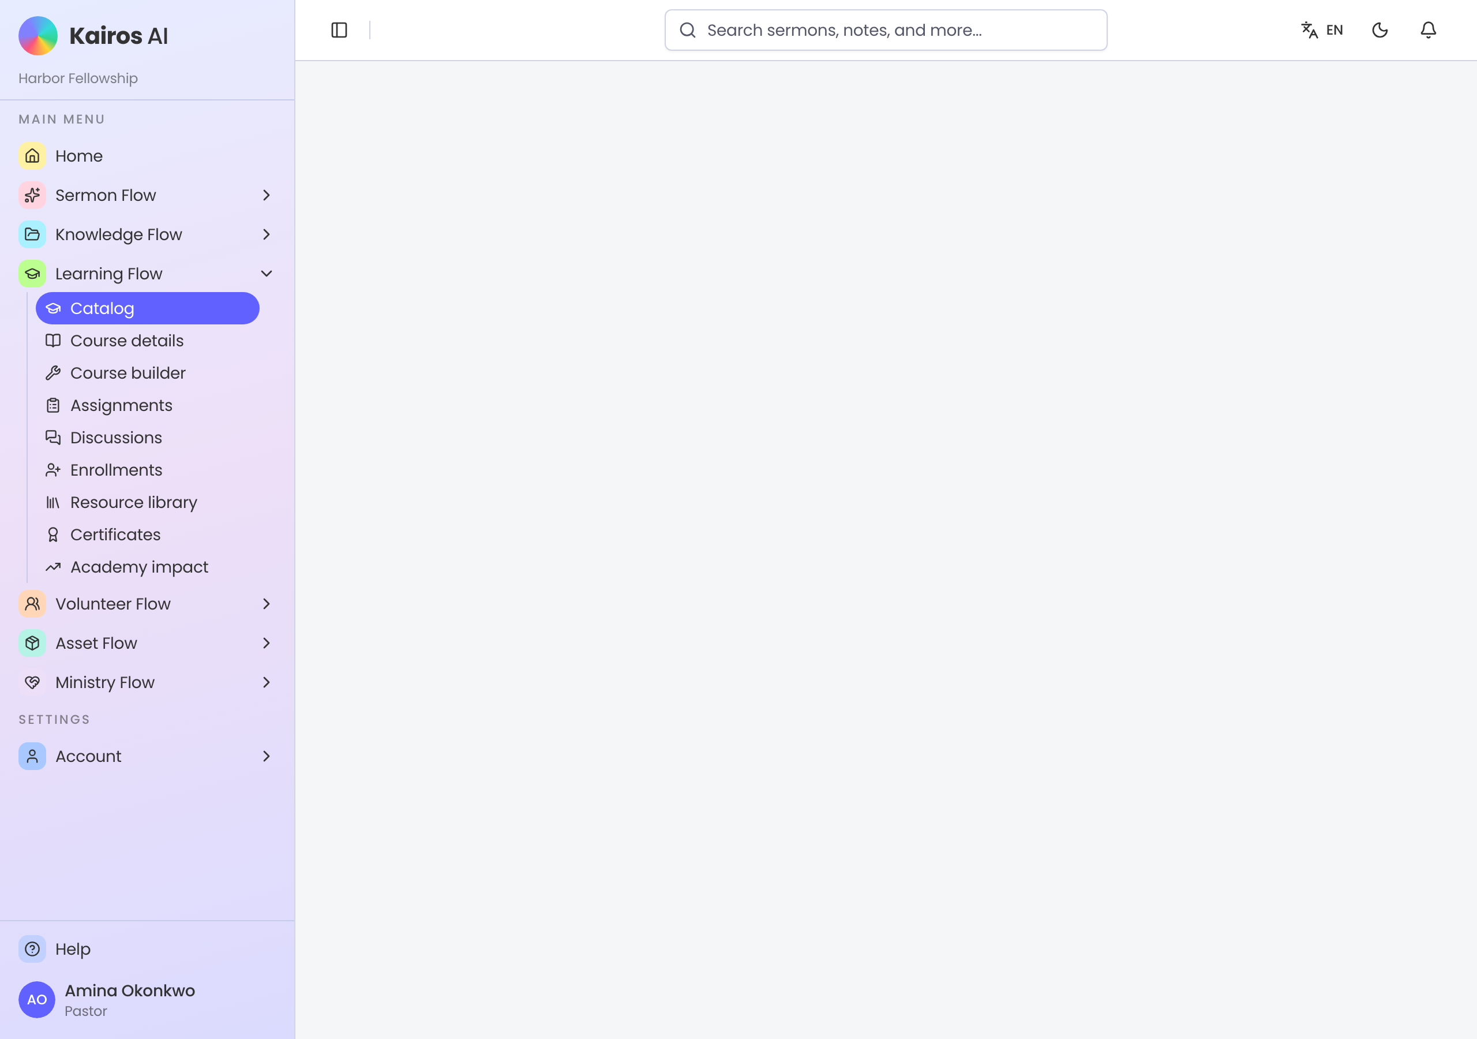Collapse the Learning Flow chevron

coord(267,274)
